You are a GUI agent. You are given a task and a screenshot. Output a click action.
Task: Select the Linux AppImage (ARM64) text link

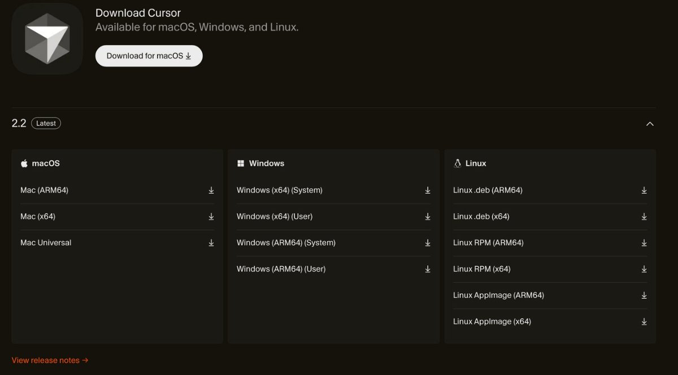point(498,295)
